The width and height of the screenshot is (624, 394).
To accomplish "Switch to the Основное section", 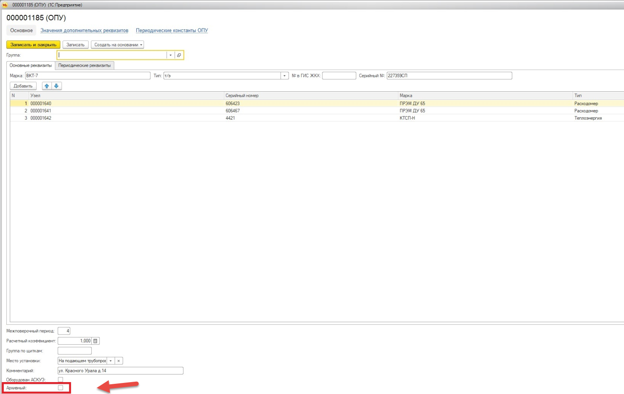I will 21,31.
